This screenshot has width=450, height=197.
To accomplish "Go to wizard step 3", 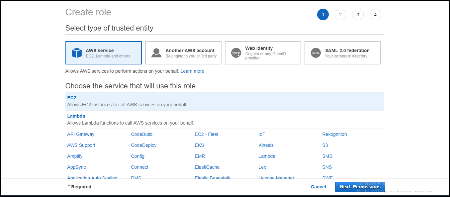I will tap(358, 15).
